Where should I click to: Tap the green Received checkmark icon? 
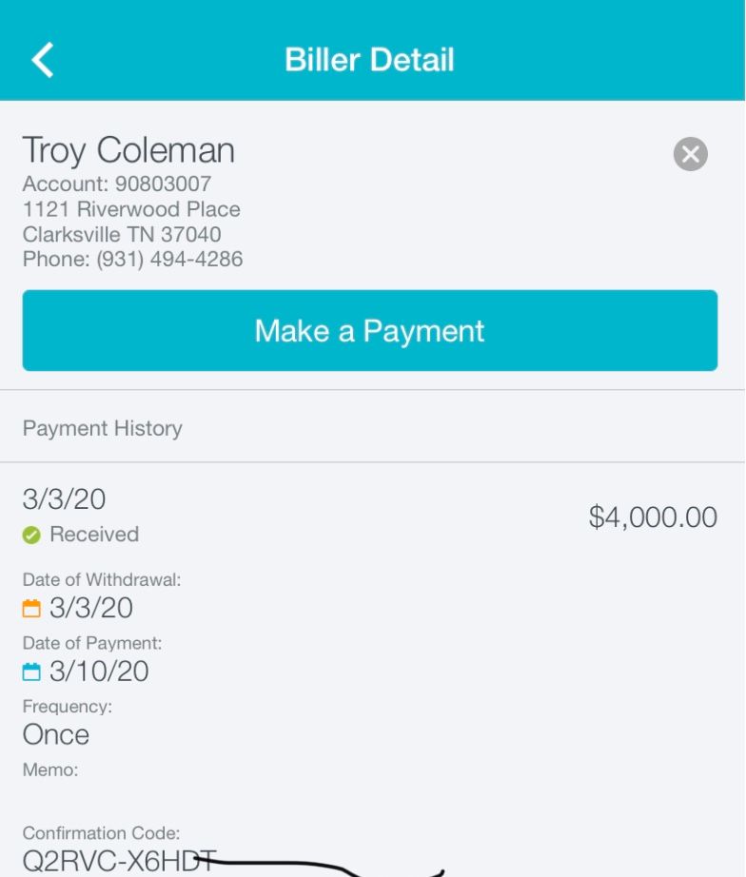(31, 535)
